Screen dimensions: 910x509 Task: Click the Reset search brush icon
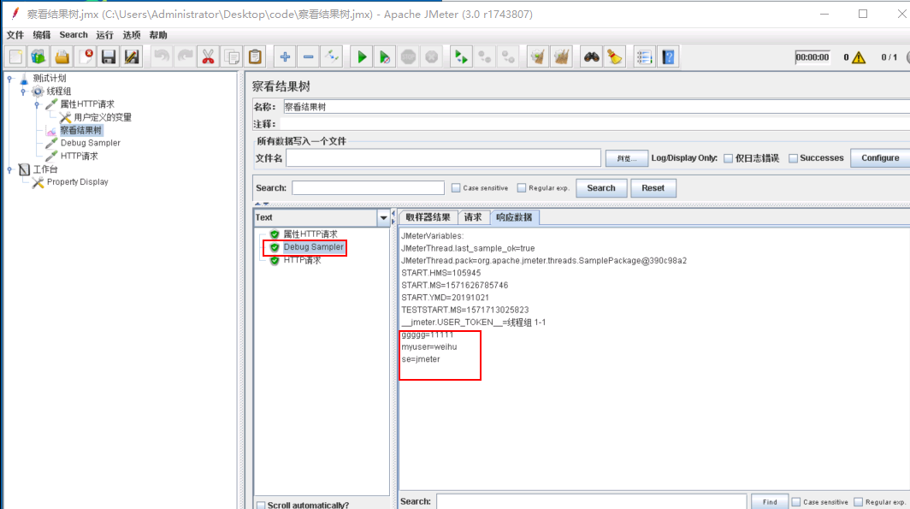615,56
